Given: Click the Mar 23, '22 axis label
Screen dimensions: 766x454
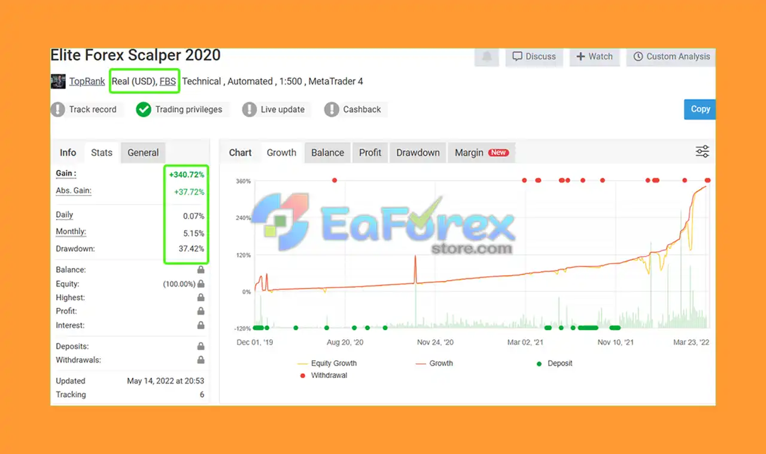Looking at the screenshot, I should [691, 342].
